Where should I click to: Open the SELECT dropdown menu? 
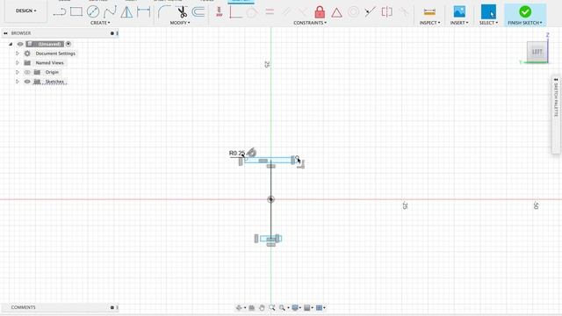pos(488,23)
